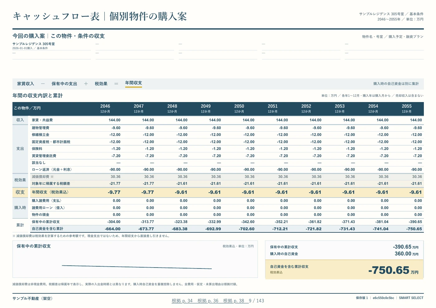Select the 家賃・共益費 row label
The height and width of the screenshot is (308, 436).
(x=42, y=120)
